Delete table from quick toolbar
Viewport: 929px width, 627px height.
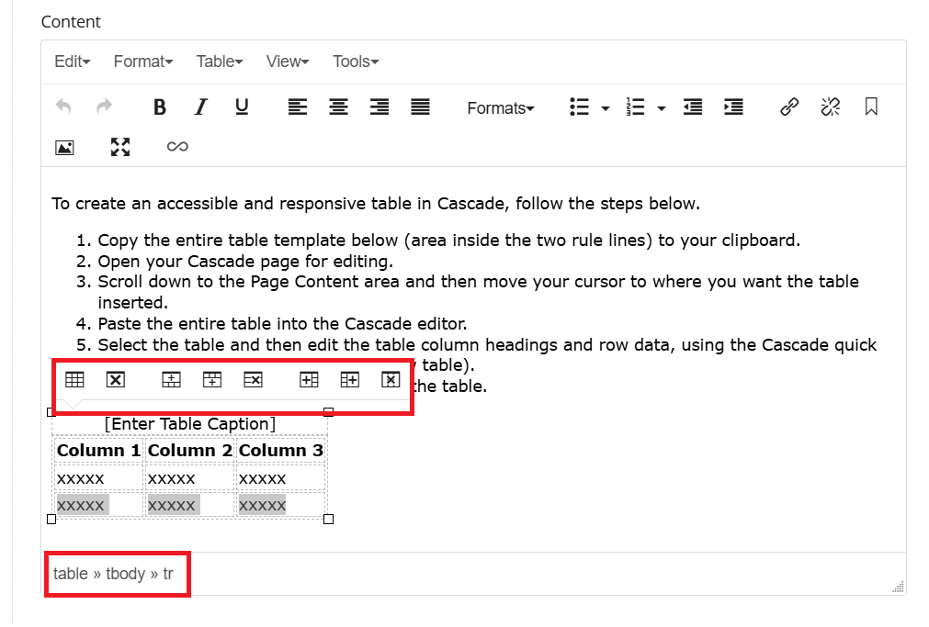115,379
